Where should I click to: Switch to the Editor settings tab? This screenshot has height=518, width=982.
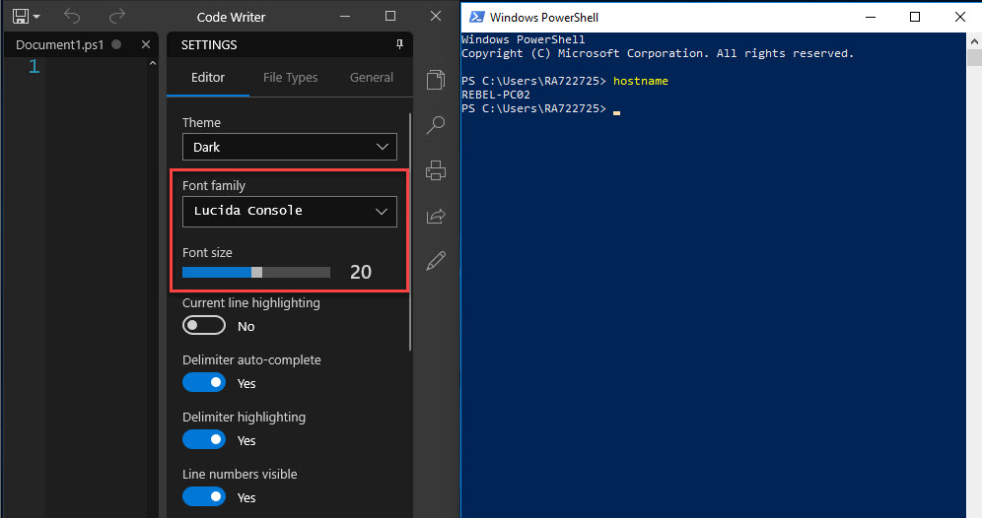click(208, 78)
